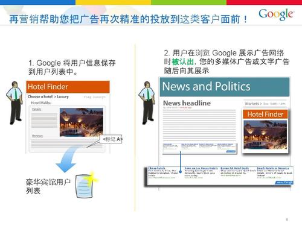Screen dimensions: 302x226
Task: Click the first text ad in the enlarged ad strip
Action: [x=162, y=173]
